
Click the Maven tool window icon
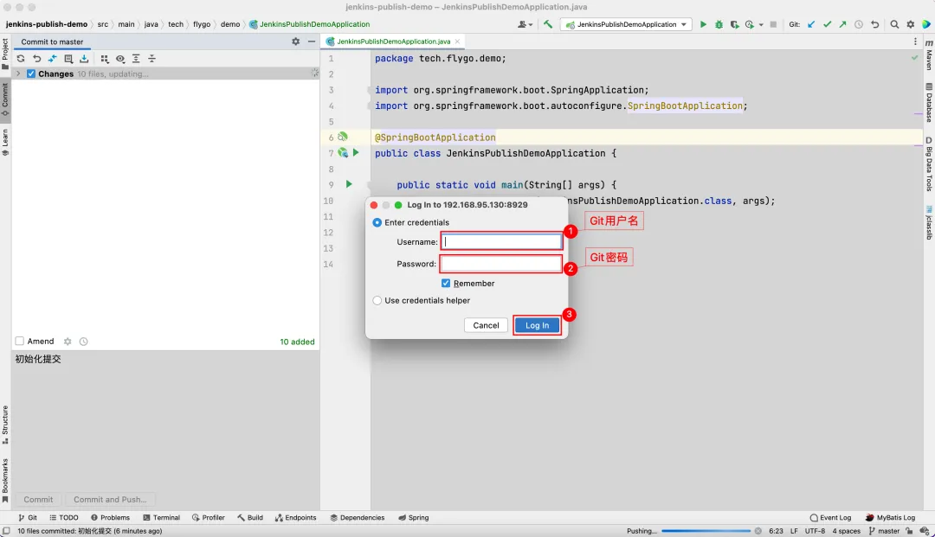[928, 56]
